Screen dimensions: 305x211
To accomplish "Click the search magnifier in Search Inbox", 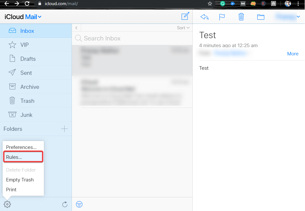I will 78,38.
